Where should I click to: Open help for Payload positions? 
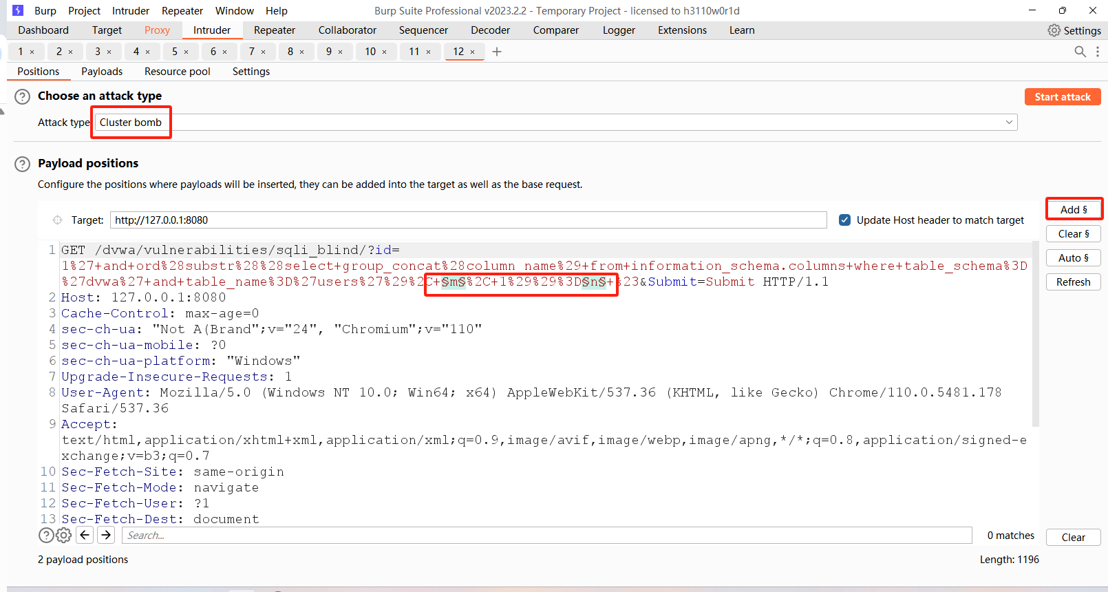(23, 164)
